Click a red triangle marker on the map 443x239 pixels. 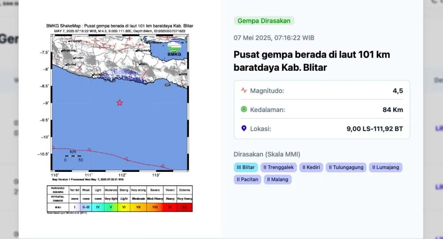point(89,149)
